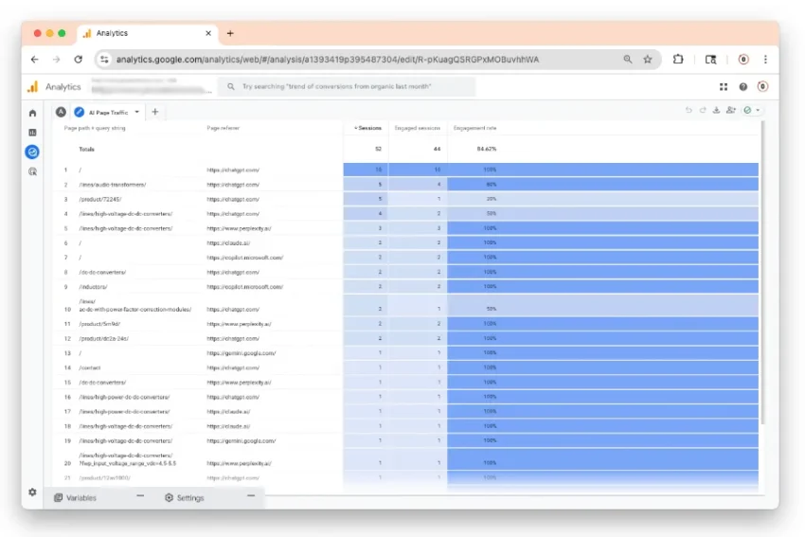Click the zoom magnifier in address bar
Screen dimensions: 805x537
coord(627,60)
